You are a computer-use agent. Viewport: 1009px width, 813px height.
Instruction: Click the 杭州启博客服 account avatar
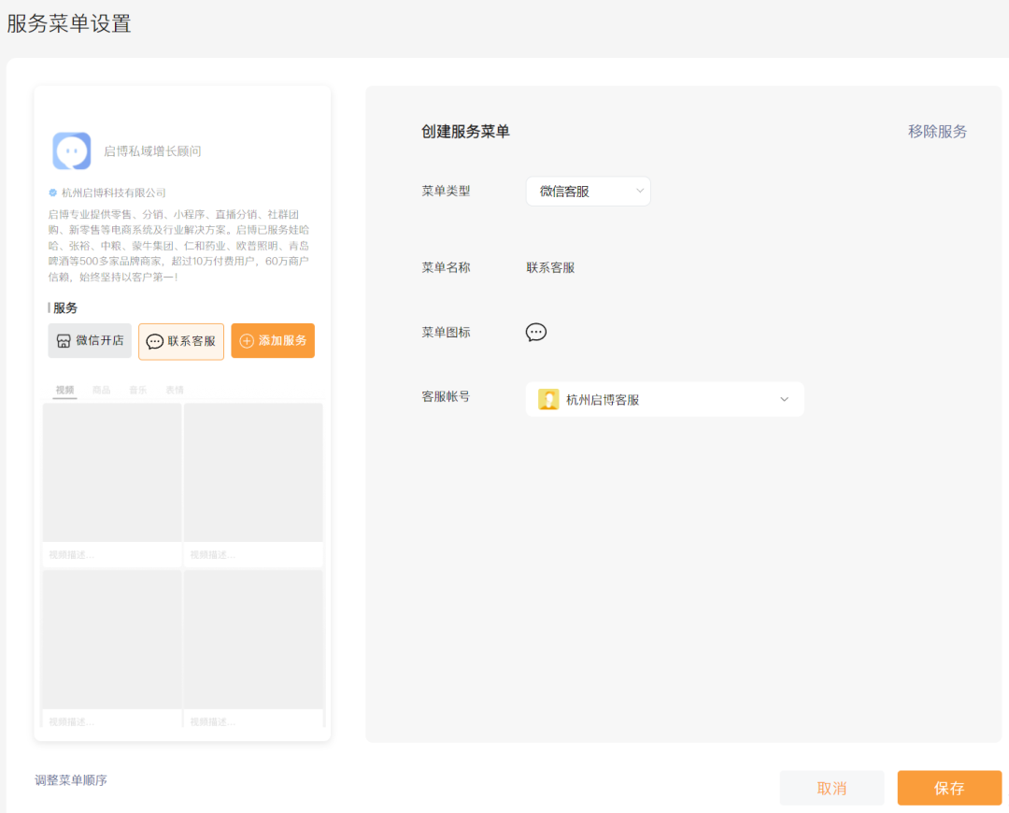click(548, 399)
